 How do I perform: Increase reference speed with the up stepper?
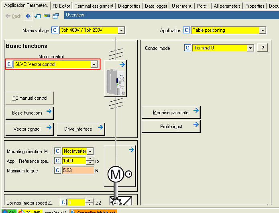(x=90, y=159)
